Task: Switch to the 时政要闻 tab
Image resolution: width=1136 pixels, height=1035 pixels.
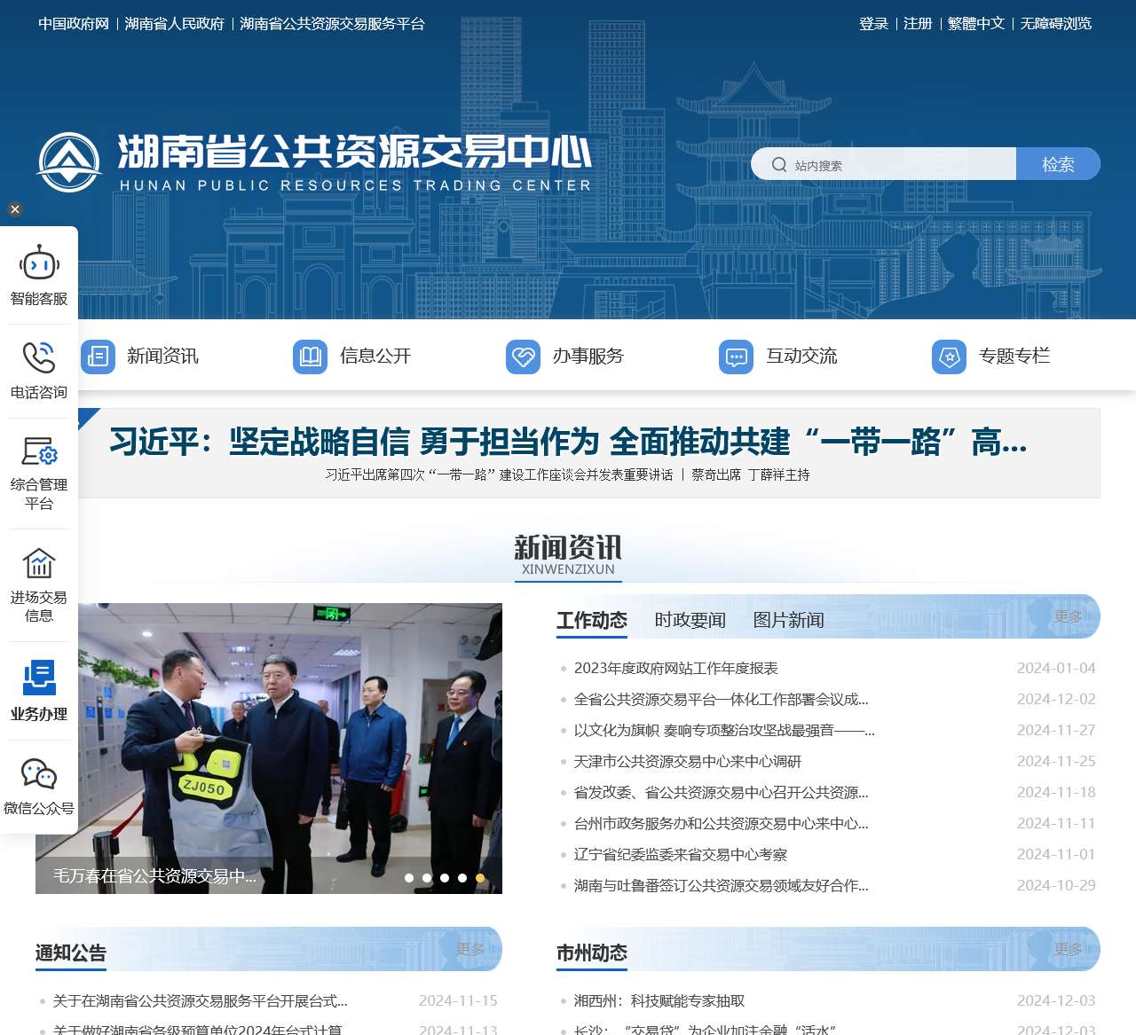Action: click(690, 620)
